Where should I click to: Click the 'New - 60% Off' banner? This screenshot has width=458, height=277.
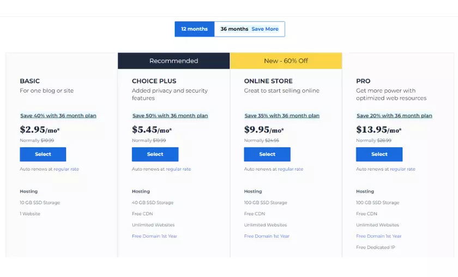[x=286, y=61]
